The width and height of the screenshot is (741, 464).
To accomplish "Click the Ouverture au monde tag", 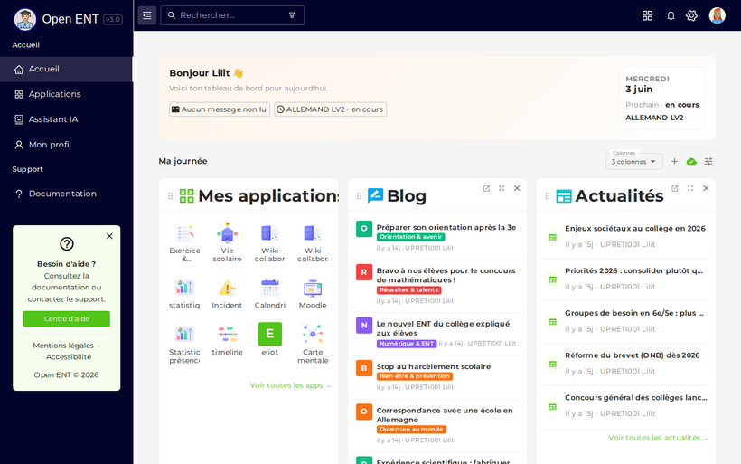I will tap(411, 430).
